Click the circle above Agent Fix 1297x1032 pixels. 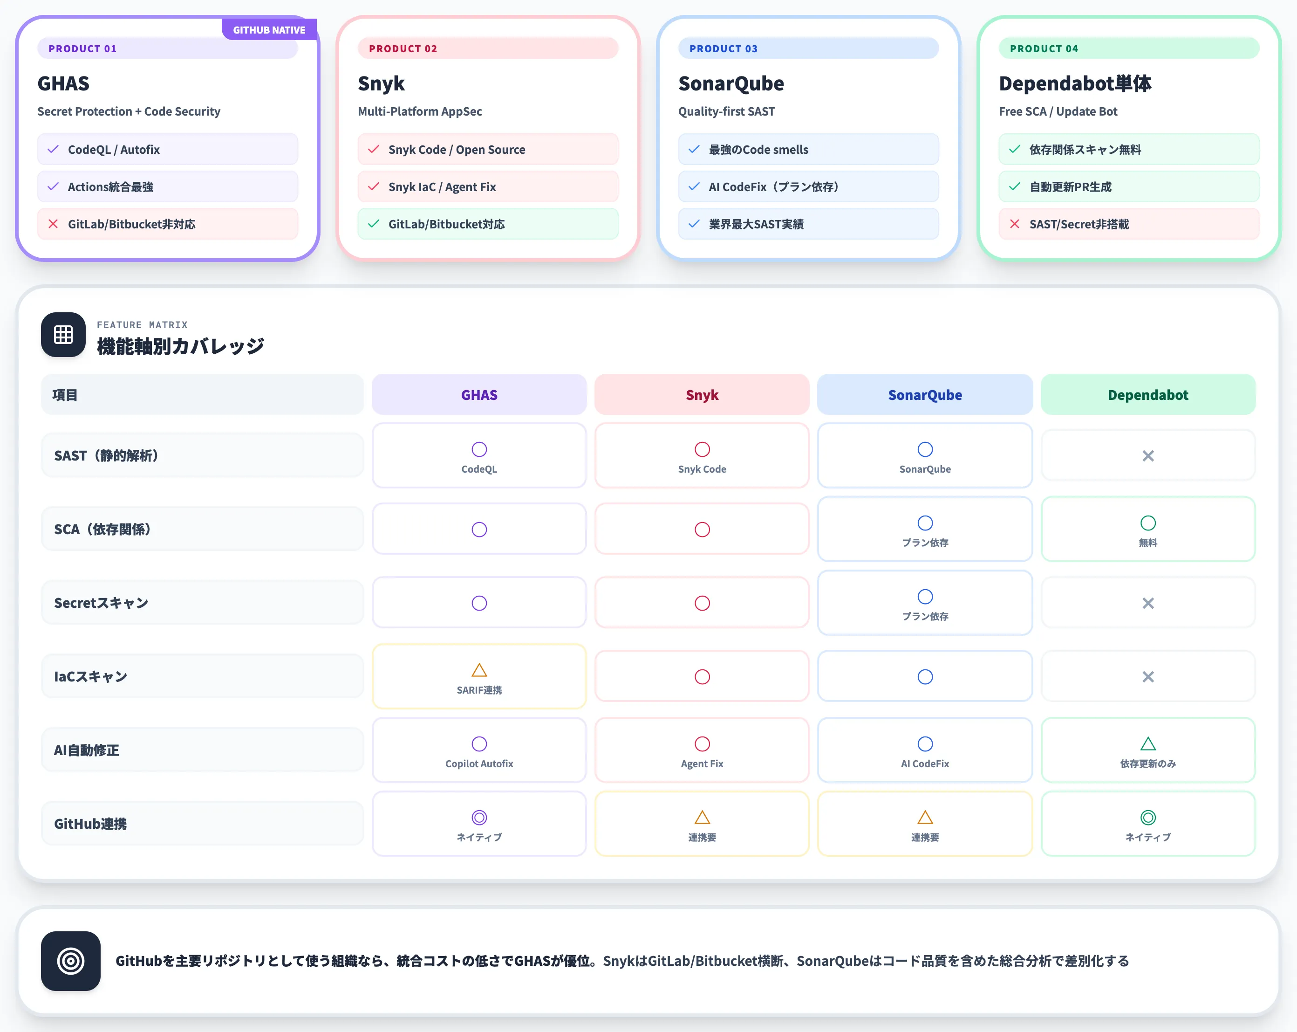[x=702, y=744]
